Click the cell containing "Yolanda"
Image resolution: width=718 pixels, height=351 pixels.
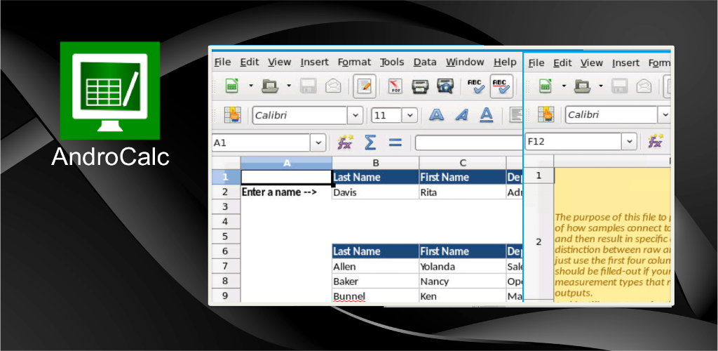point(463,266)
